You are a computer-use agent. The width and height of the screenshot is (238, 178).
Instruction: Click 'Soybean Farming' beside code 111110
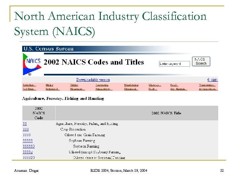pyautogui.click(x=86, y=146)
